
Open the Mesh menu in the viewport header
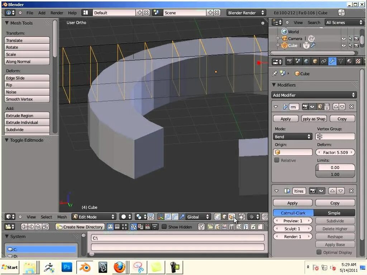(62, 217)
